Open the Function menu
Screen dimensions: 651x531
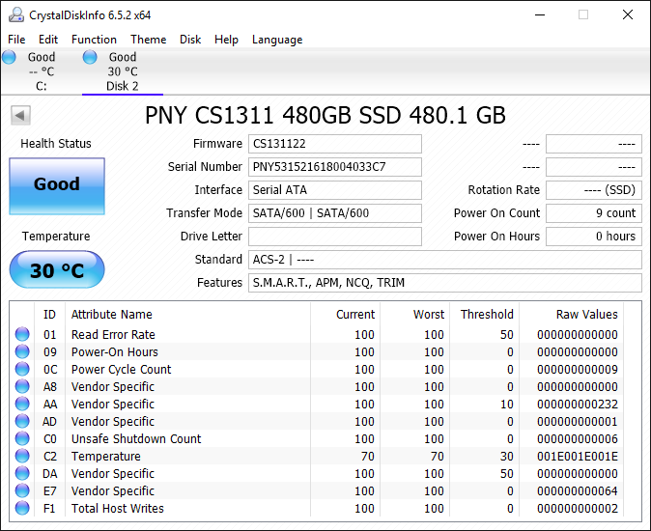(x=94, y=40)
